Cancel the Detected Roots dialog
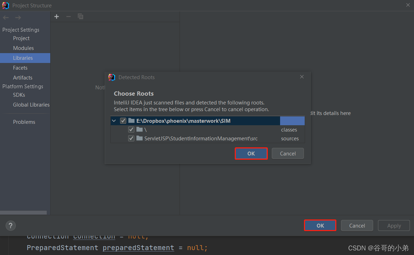Image resolution: width=414 pixels, height=255 pixels. pos(288,154)
